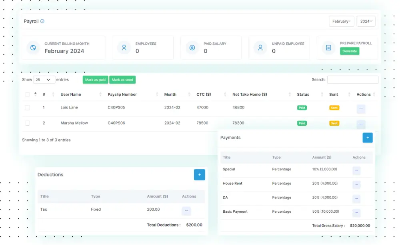Open the Actions menu for the Tax deduction
Screen dimensions: 400x245
click(x=186, y=210)
